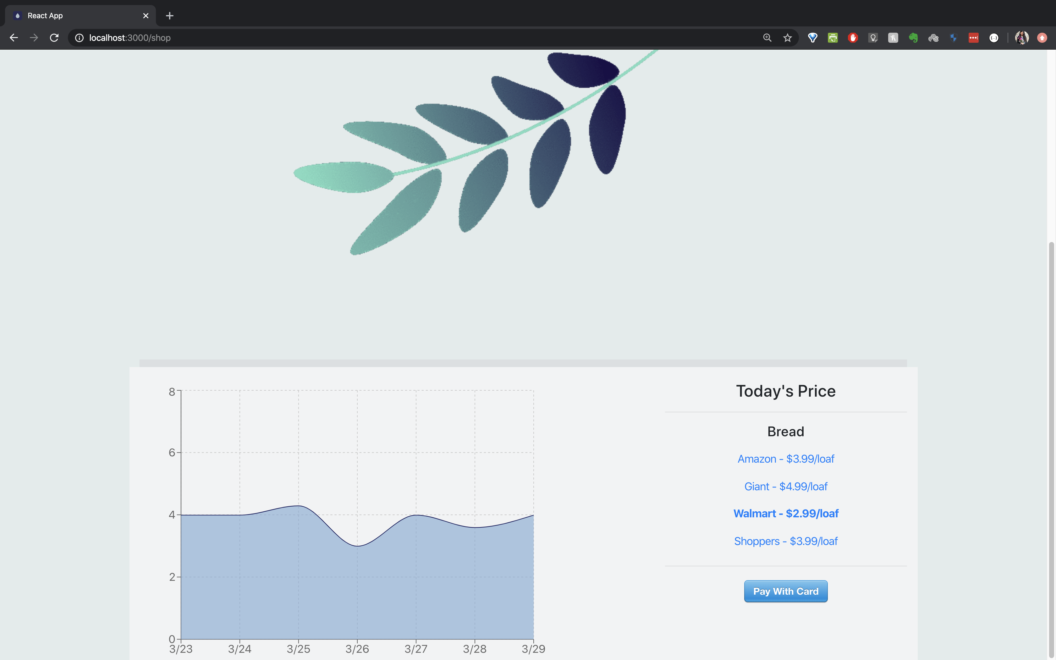Go back to the previous page
The height and width of the screenshot is (660, 1056).
tap(14, 38)
